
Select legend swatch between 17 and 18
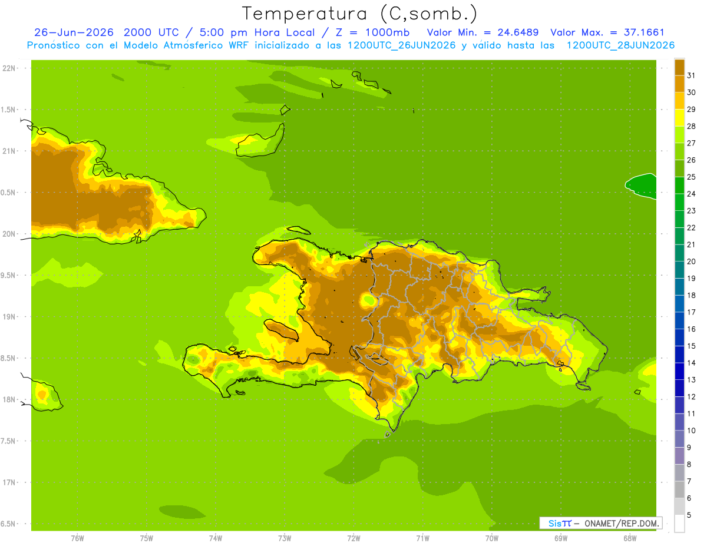[x=679, y=304]
